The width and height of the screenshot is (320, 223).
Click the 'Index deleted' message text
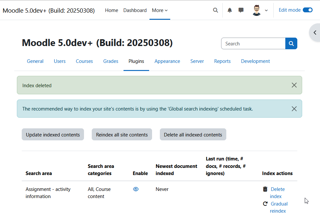click(37, 86)
